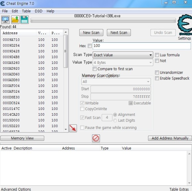This screenshot has width=192, height=191.
Task: Select result address 0009A710
Action: 11,40
